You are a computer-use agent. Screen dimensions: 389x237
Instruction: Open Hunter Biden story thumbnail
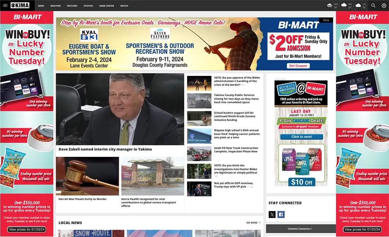pyautogui.click(x=199, y=171)
